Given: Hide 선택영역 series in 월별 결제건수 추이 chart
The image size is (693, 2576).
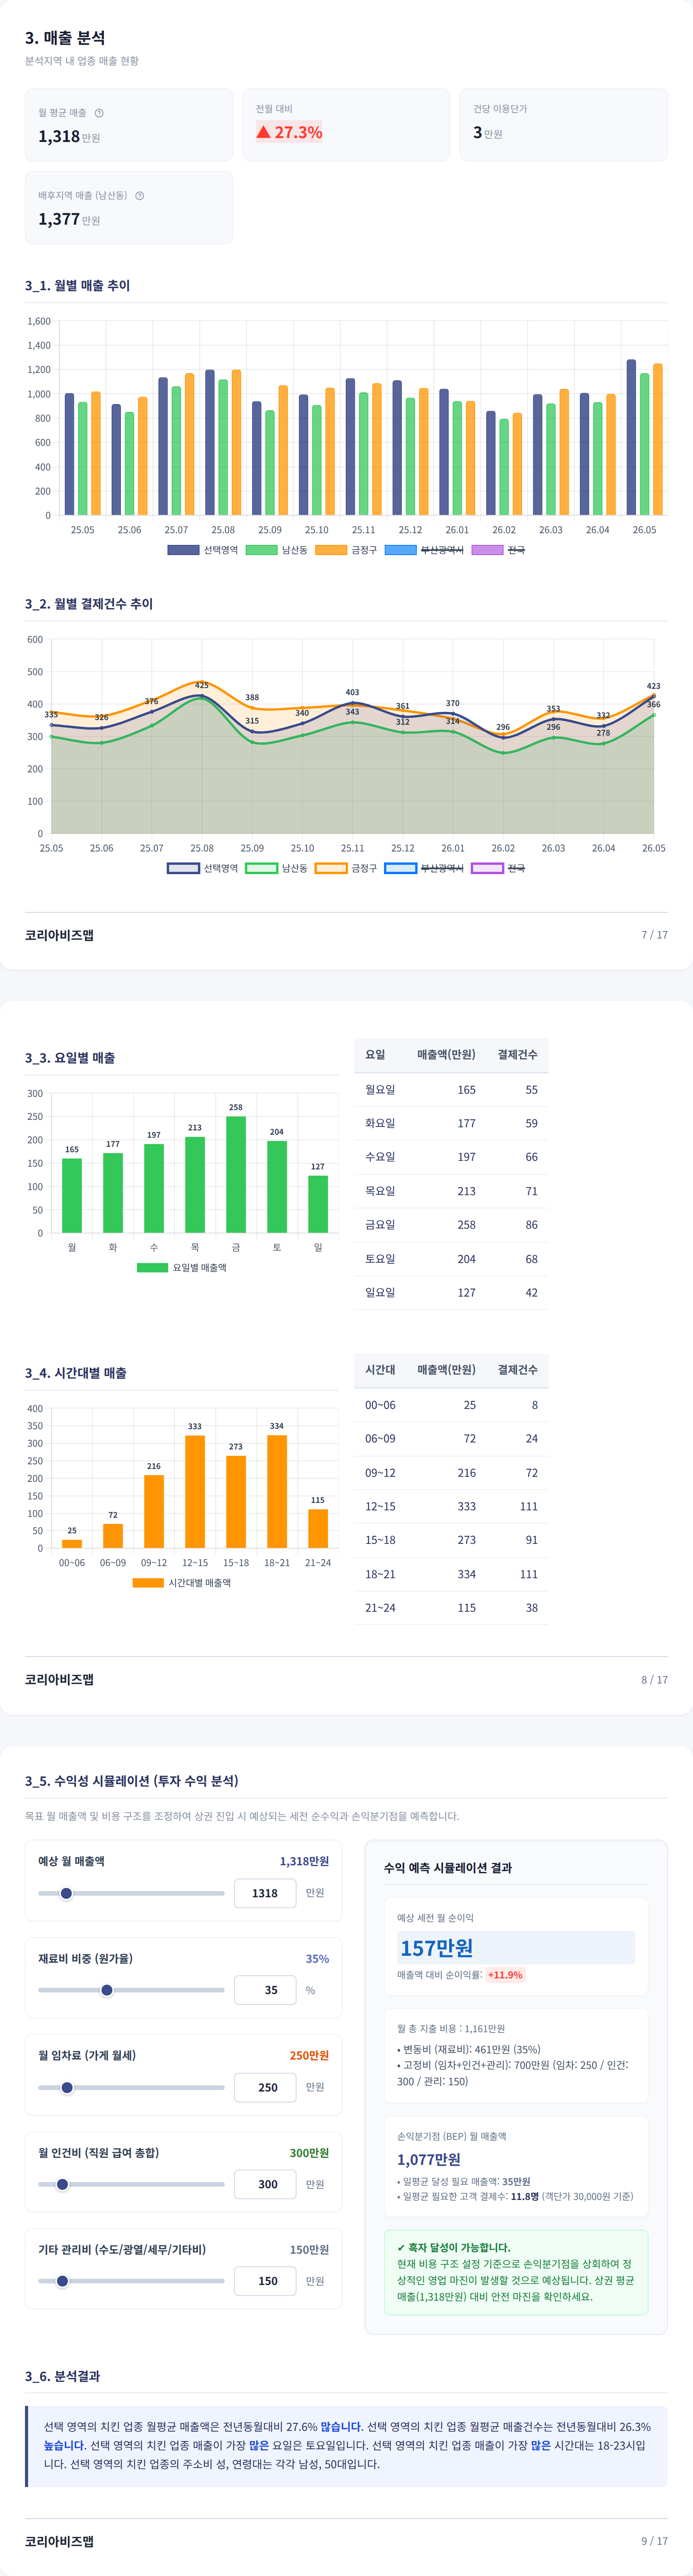Looking at the screenshot, I should [x=202, y=868].
